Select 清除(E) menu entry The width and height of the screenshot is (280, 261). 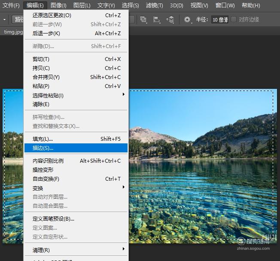pos(76,104)
